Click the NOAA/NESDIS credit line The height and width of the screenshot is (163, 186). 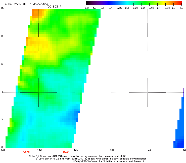pyautogui.click(x=109, y=161)
